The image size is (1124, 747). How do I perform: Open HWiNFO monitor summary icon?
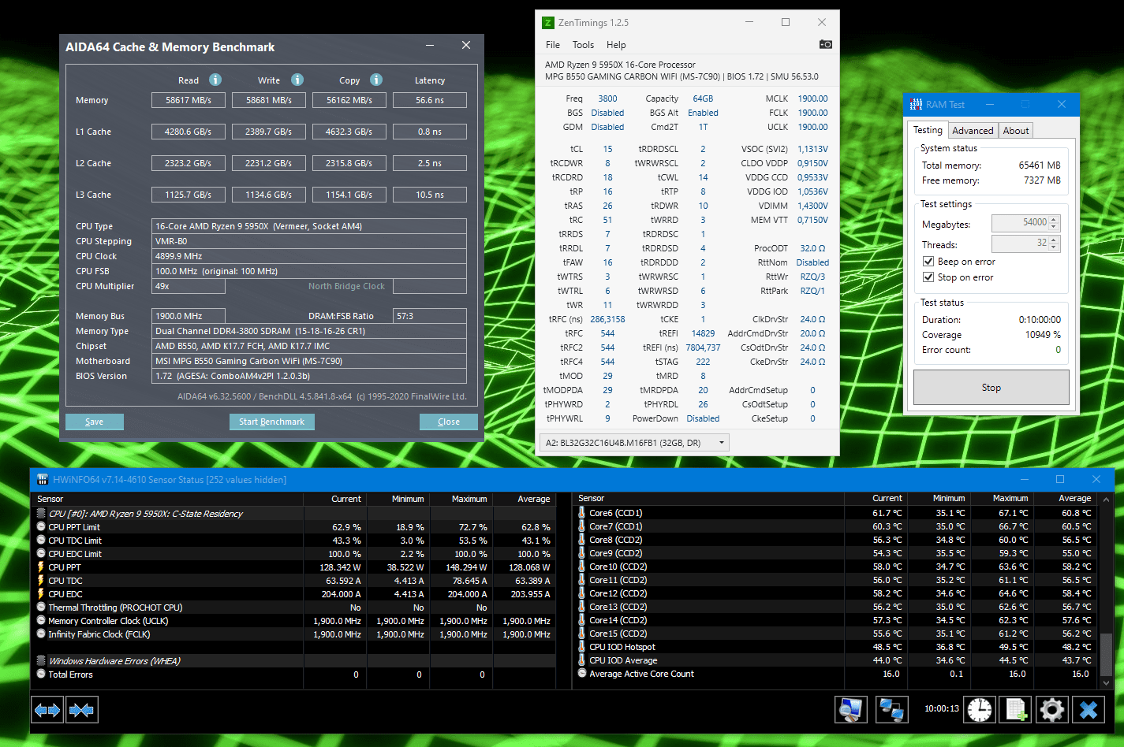pos(851,709)
